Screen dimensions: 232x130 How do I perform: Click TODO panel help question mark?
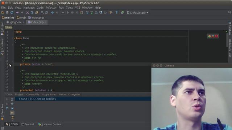[x=7, y=108]
